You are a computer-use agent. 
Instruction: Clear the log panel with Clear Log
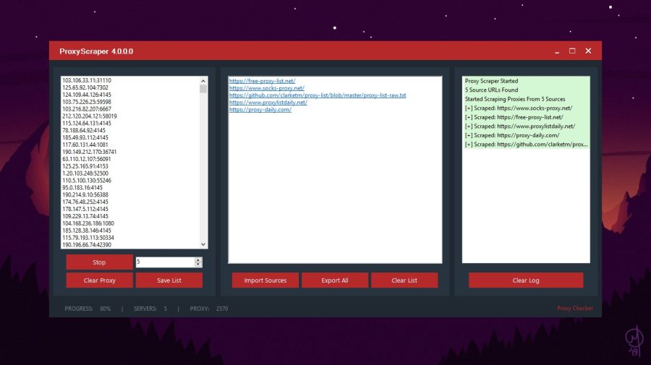point(526,280)
